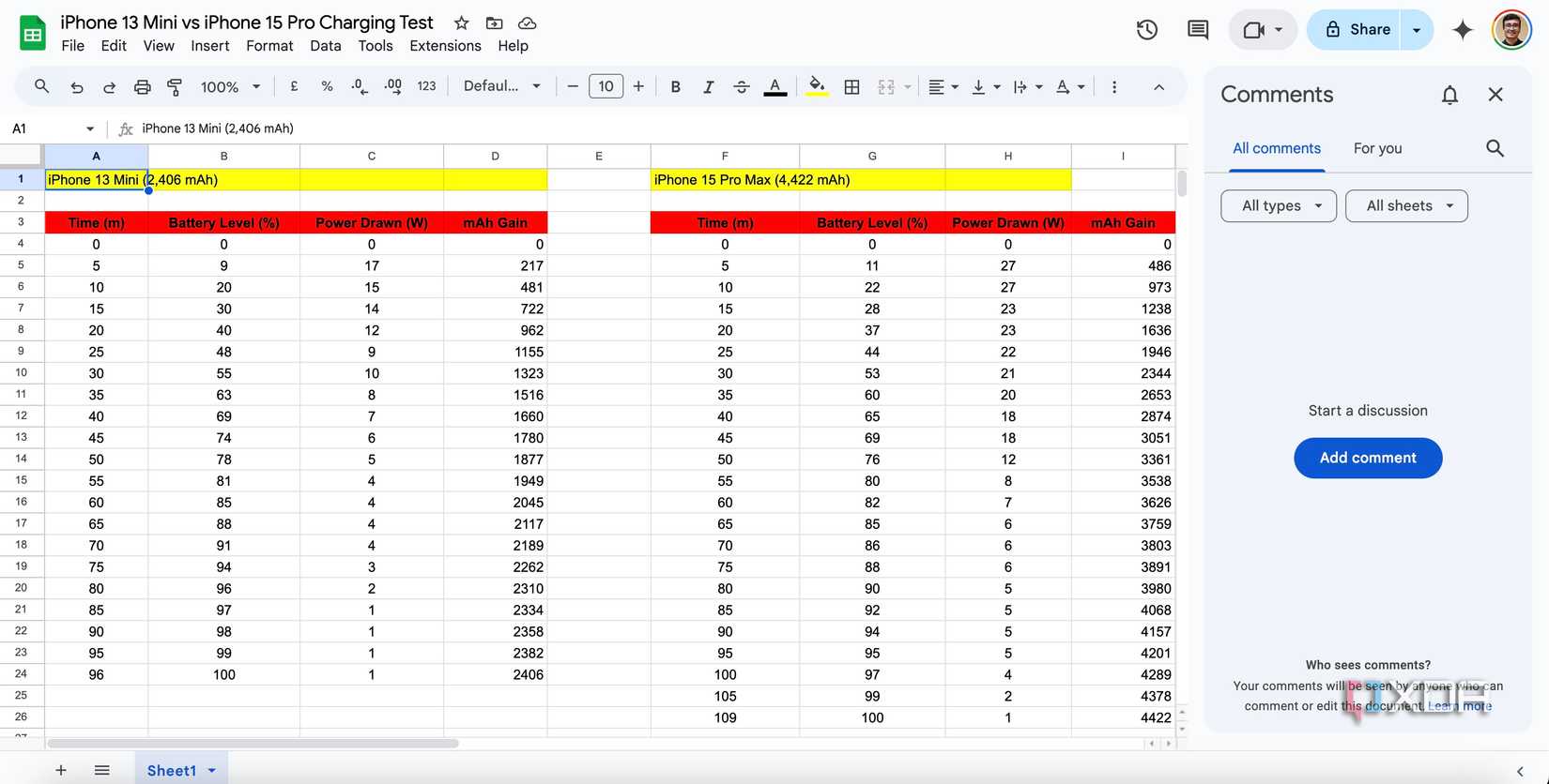
Task: Close the Comments panel
Action: click(1495, 95)
